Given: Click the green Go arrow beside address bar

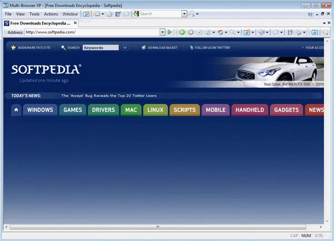Looking at the screenshot, I should [x=170, y=32].
